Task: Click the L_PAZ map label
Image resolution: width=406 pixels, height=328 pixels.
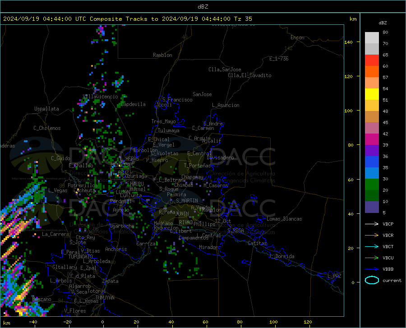Action: pyautogui.click(x=334, y=276)
